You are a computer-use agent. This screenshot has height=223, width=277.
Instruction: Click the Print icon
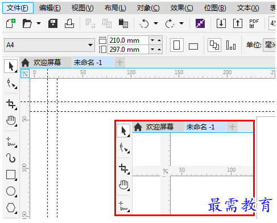point(69,23)
